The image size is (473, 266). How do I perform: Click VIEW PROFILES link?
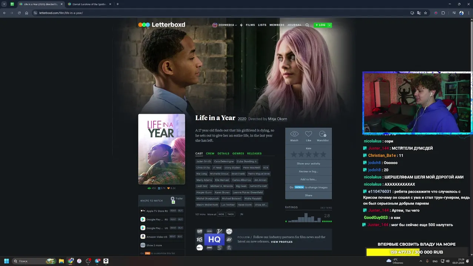click(282, 242)
